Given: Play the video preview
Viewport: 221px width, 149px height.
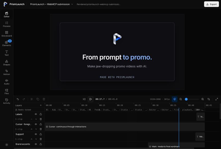Looking at the screenshot, I should click(x=90, y=99).
